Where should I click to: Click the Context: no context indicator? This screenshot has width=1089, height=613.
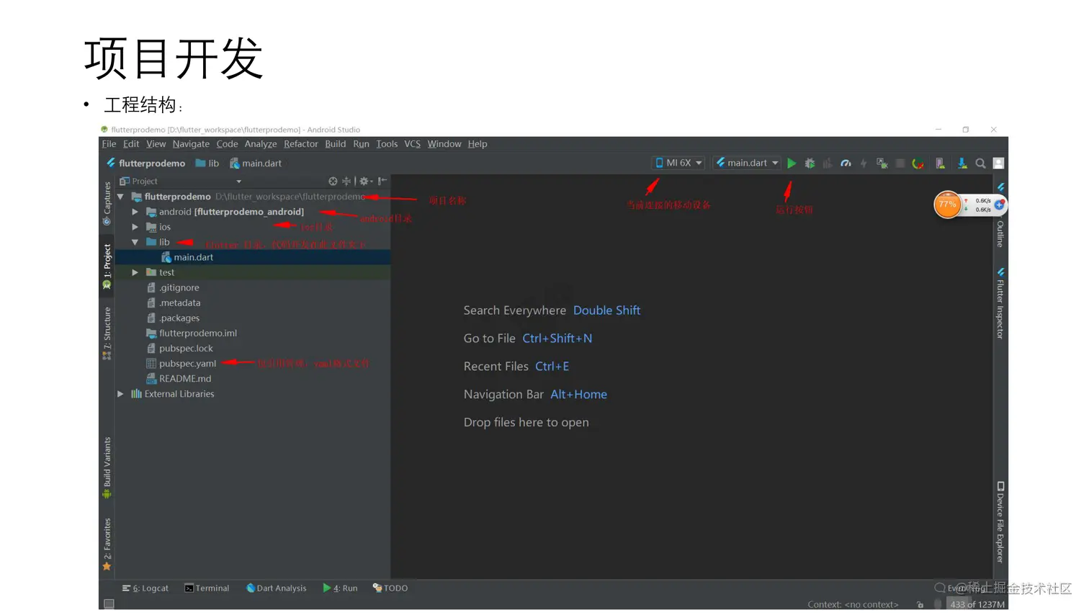tap(853, 604)
